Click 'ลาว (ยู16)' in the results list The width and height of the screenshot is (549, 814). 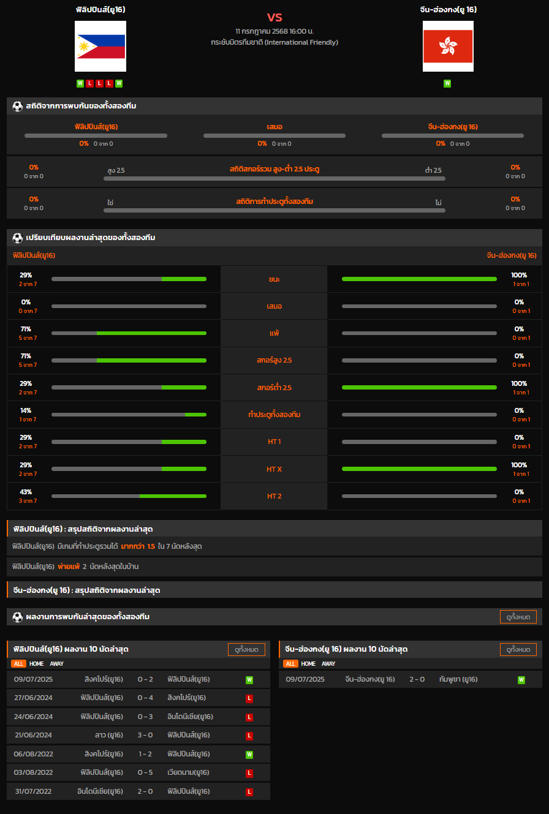[x=110, y=736]
